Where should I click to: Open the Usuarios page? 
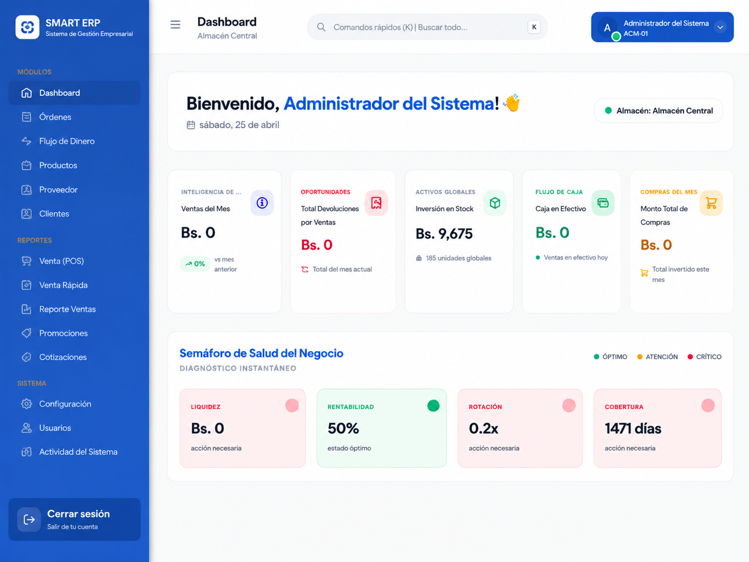(74, 427)
